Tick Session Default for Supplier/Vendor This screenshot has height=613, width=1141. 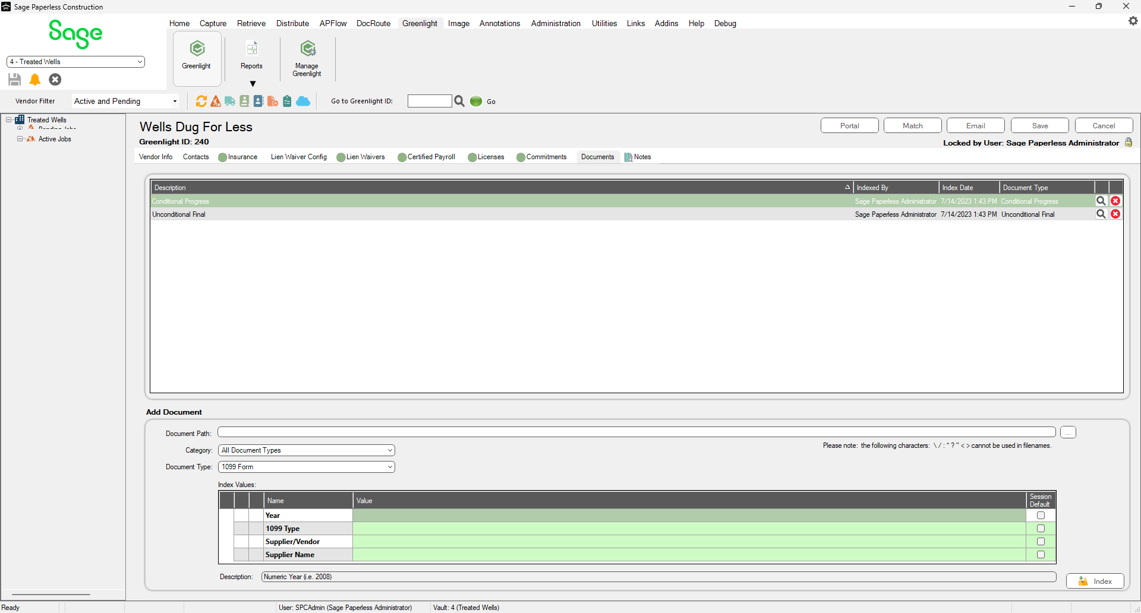[x=1041, y=542]
